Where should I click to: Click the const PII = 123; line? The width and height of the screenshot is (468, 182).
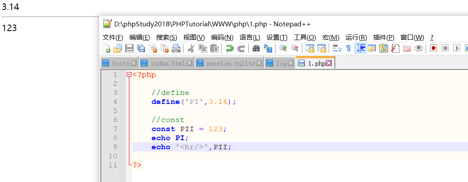pyautogui.click(x=189, y=129)
